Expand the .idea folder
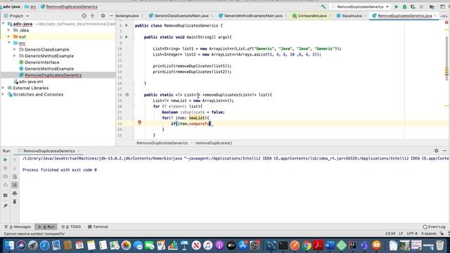 [9, 30]
